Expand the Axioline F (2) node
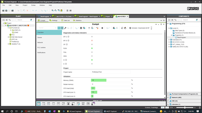The image size is (202, 113). 8,44
